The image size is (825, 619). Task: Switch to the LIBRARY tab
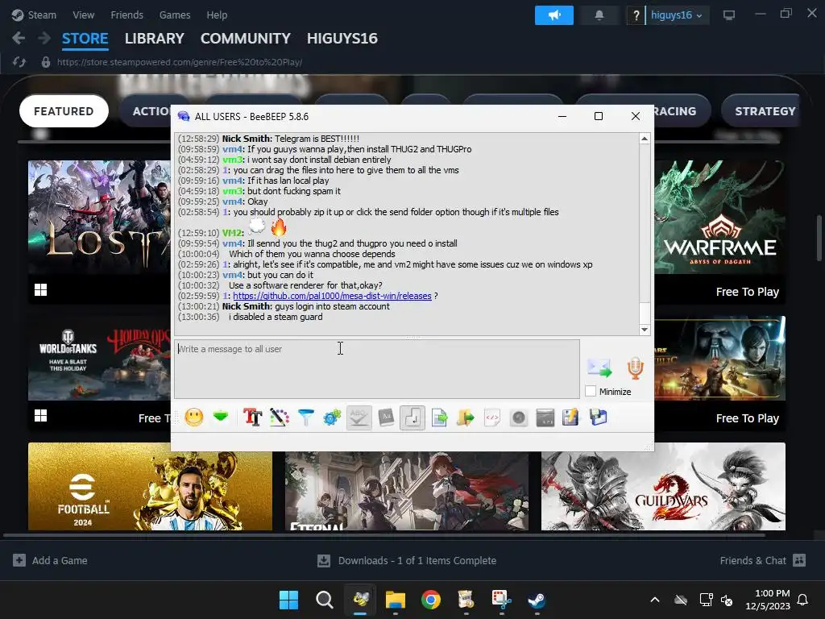click(154, 39)
